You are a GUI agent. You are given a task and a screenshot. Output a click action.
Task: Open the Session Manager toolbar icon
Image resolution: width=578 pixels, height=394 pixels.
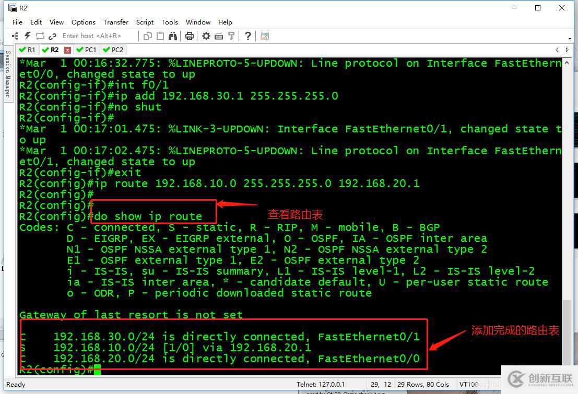(x=15, y=36)
